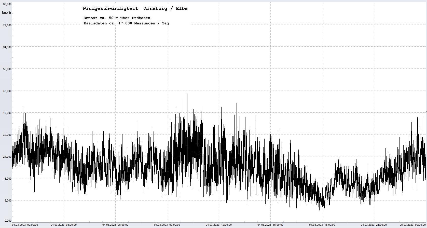Click the 24,000 y-axis label
This screenshot has width=427, height=228.
7,157
